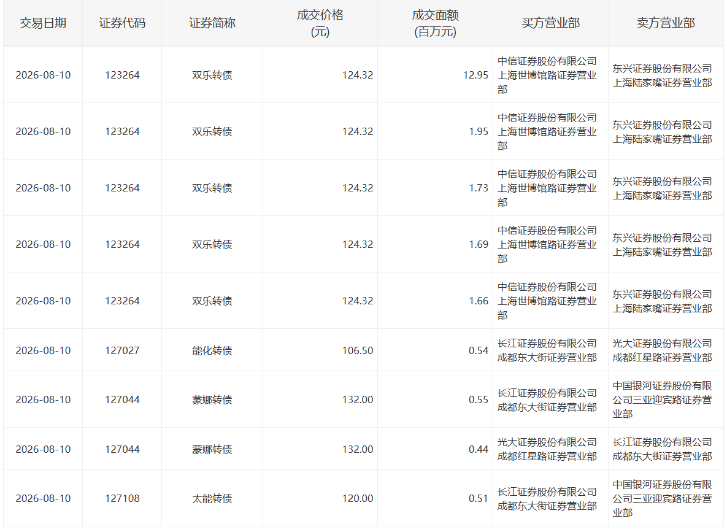Click 东兴证券 seller in the 12.95 row
This screenshot has height=532, width=727.
662,75
